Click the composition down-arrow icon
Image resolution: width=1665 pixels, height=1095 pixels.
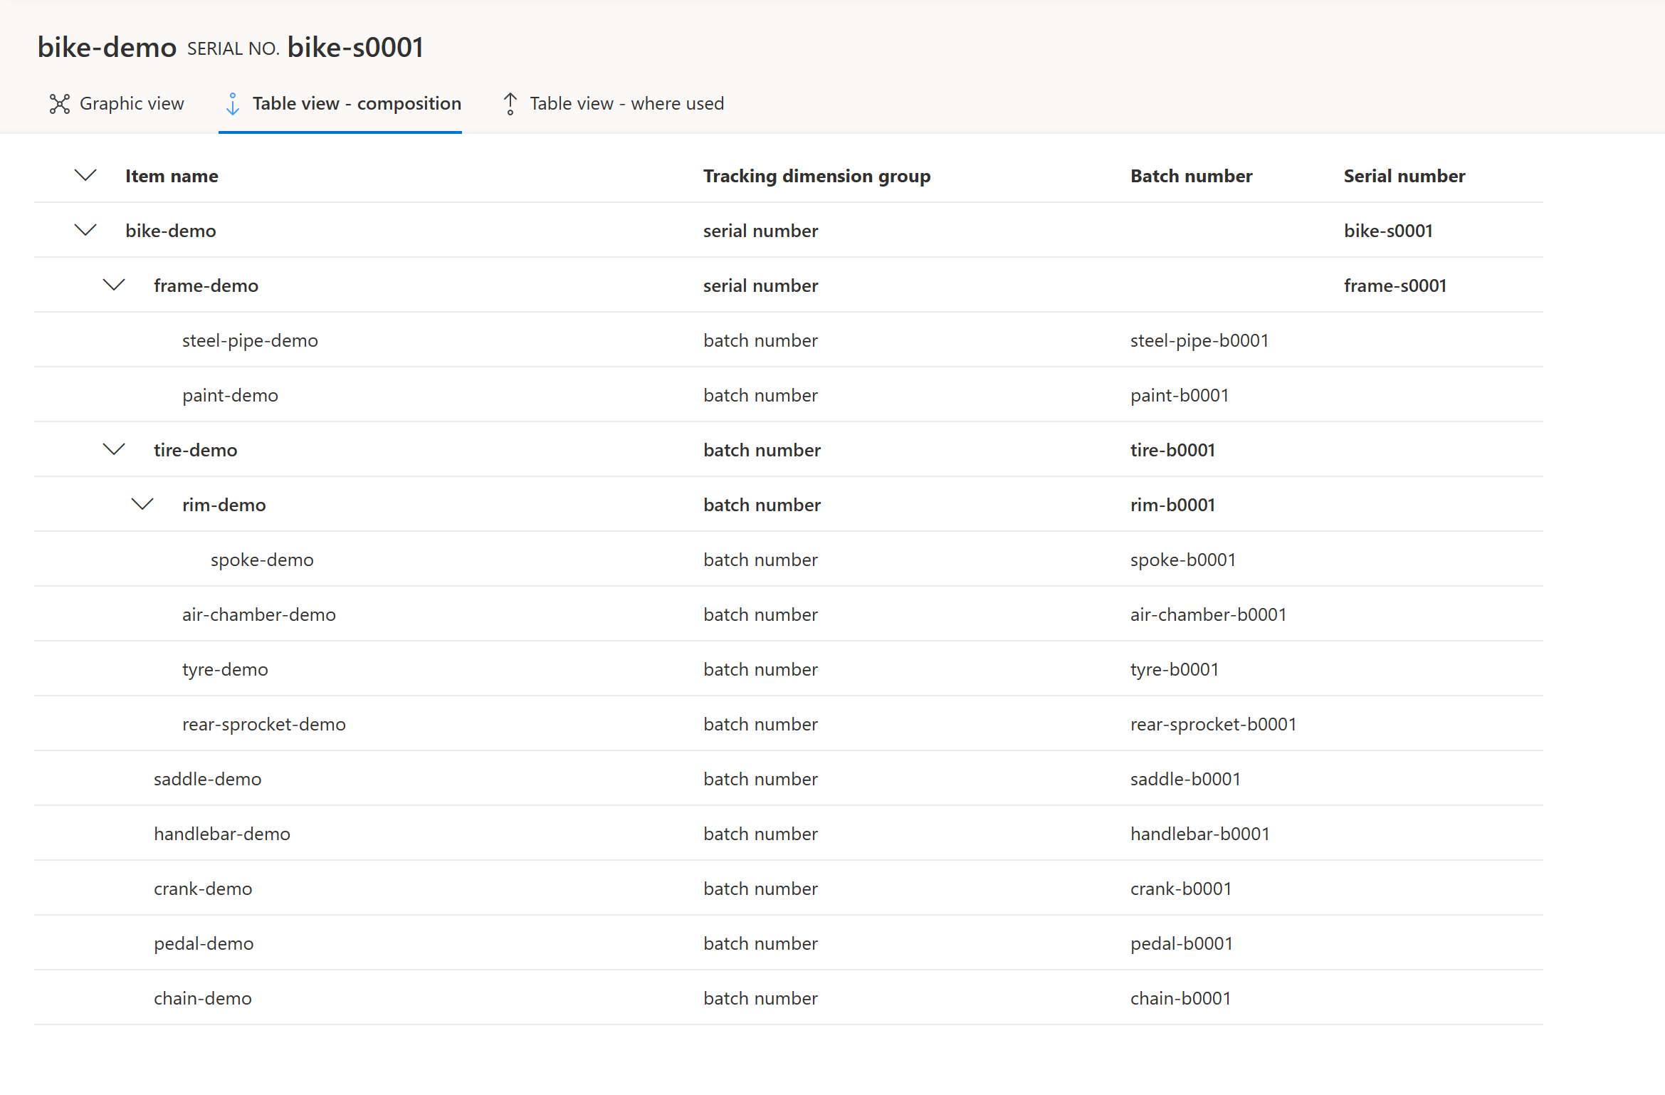pos(233,104)
